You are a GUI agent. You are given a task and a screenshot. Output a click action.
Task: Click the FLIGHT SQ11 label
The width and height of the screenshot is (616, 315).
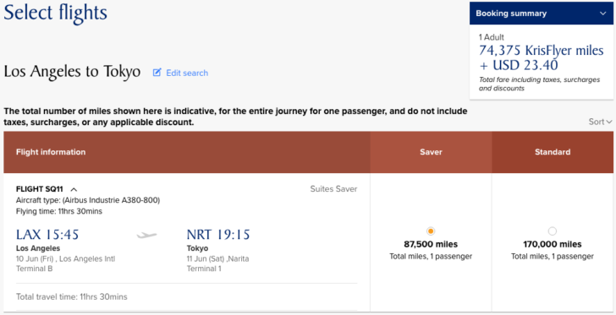39,189
